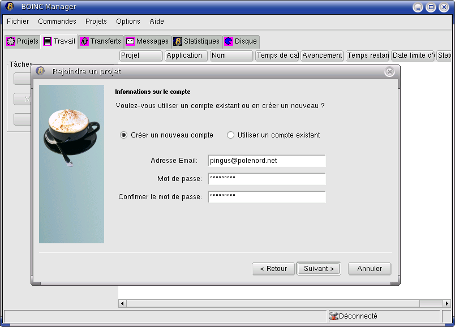Click the horizontal scrollbar left arrow
This screenshot has width=455, height=327.
click(122, 304)
